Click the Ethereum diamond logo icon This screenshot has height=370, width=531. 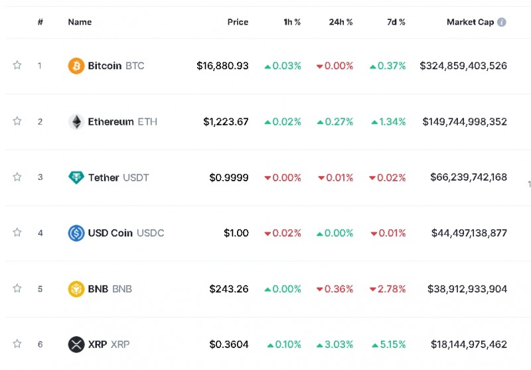(x=76, y=122)
